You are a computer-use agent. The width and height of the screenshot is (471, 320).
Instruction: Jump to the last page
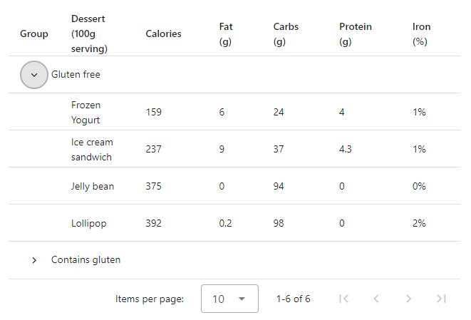coord(441,299)
